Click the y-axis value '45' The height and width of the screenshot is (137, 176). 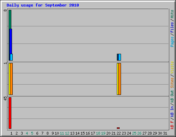pyautogui.click(x=5, y=99)
